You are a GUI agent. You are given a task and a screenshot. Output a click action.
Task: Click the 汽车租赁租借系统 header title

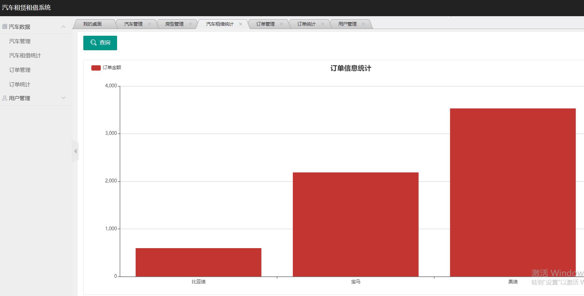26,7
